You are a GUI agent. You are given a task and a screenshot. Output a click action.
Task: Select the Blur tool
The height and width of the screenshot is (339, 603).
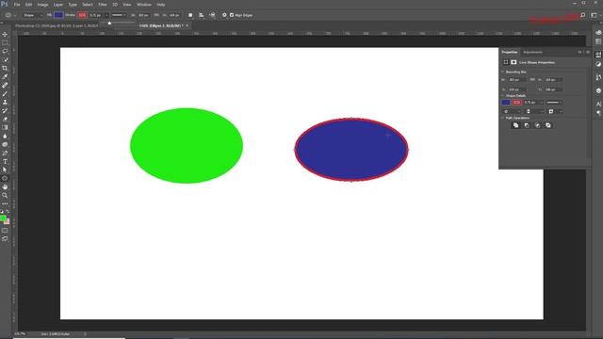[5, 136]
